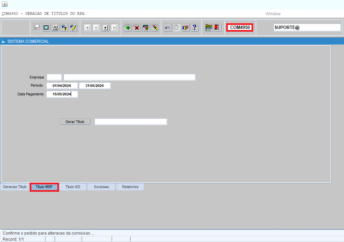Click the clear screen monitor icon

[x=46, y=28]
